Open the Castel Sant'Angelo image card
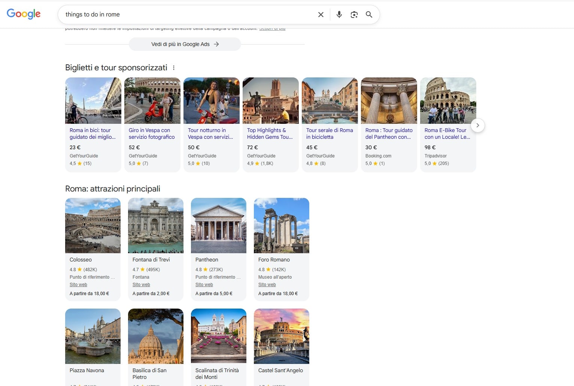574x386 pixels. tap(282, 336)
